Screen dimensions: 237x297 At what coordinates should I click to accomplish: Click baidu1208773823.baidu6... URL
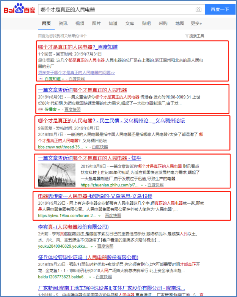[62, 277]
